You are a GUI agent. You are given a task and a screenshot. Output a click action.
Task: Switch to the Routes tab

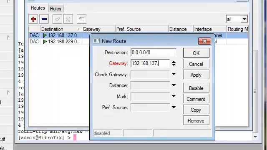(38, 8)
